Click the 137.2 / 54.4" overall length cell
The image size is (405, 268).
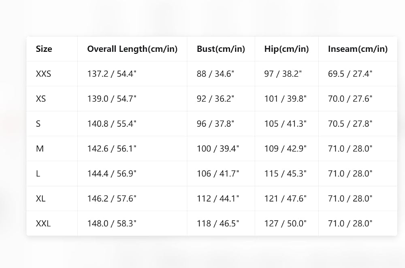click(x=112, y=74)
